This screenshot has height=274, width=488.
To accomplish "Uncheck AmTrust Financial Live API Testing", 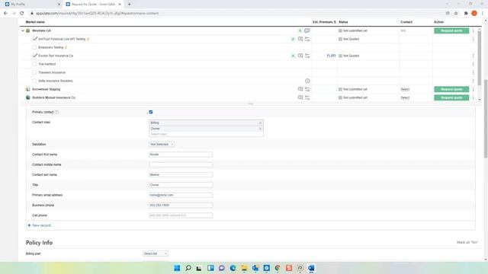I will [34, 39].
